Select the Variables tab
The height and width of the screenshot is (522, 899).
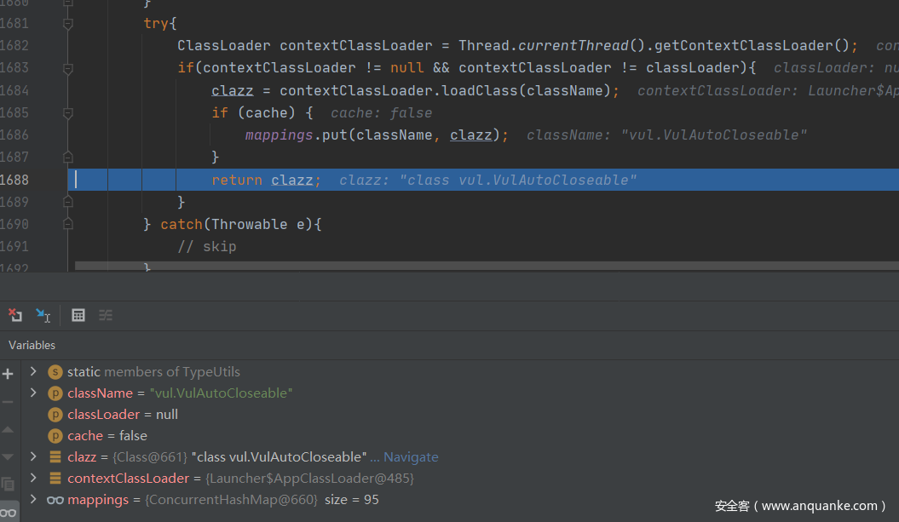32,345
